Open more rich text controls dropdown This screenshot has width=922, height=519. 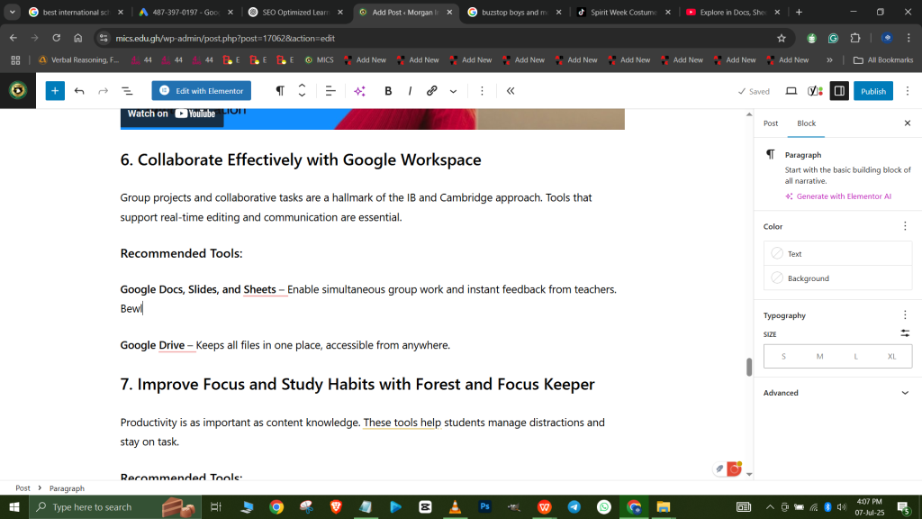click(454, 91)
